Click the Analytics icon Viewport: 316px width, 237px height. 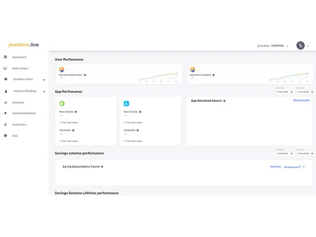pyautogui.click(x=6, y=102)
